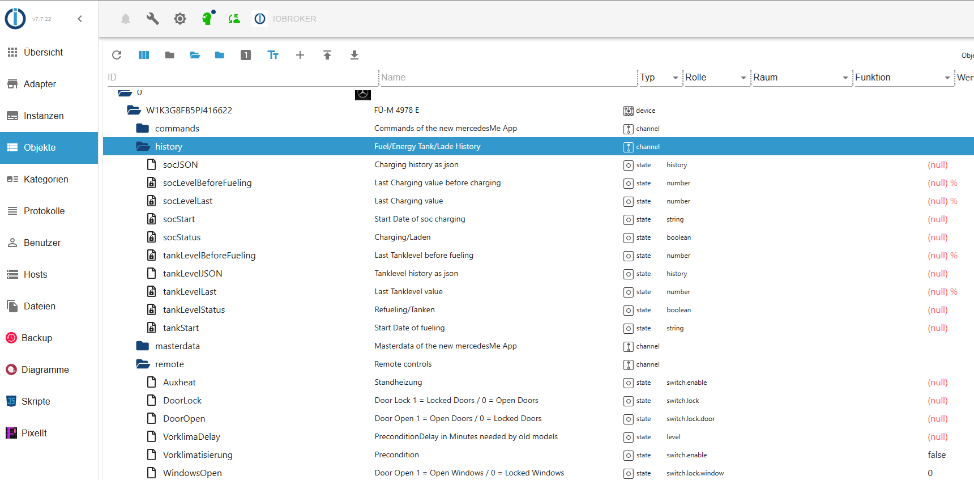Click the refresh objects tree icon
The height and width of the screenshot is (480, 974).
pos(117,55)
